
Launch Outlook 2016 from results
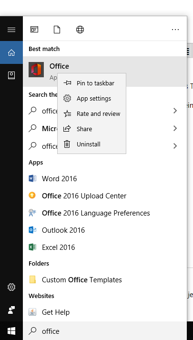[x=105, y=230]
